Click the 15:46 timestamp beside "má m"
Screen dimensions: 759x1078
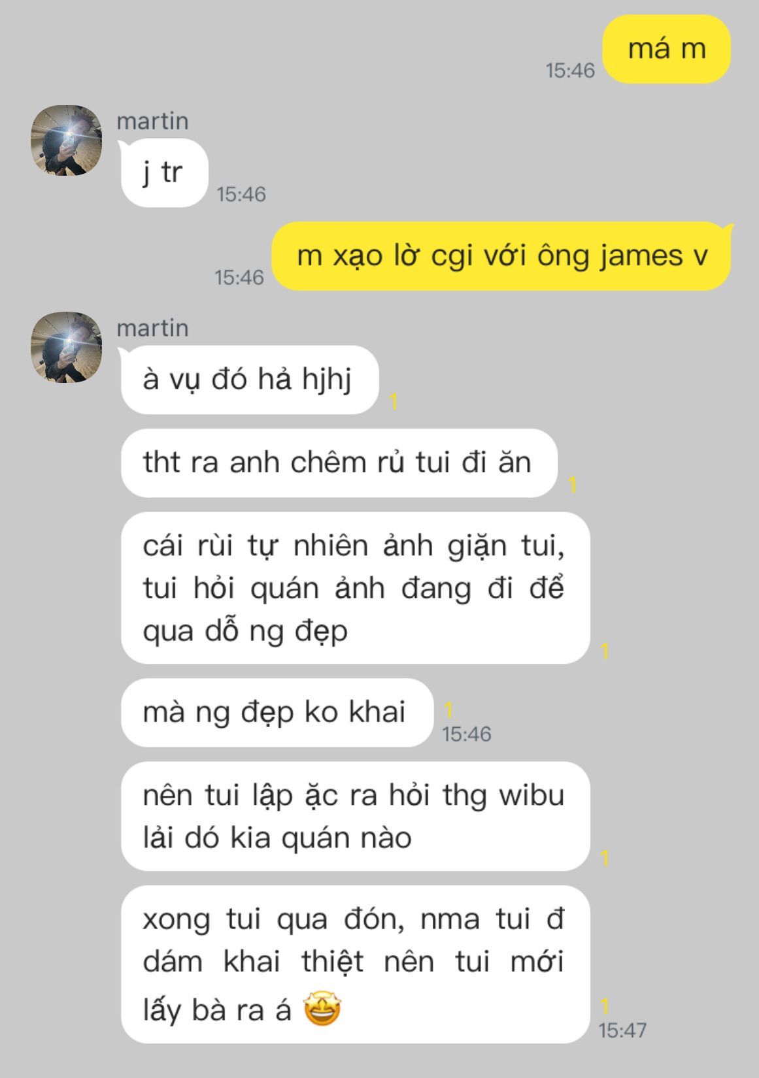point(570,71)
